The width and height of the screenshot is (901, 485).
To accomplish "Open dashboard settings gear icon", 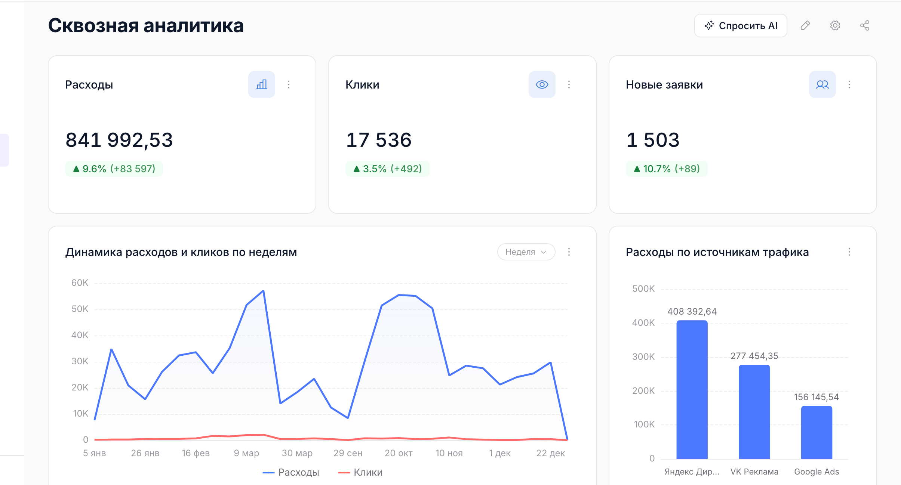I will (835, 25).
